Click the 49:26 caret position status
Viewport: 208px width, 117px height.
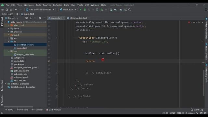click(165, 113)
